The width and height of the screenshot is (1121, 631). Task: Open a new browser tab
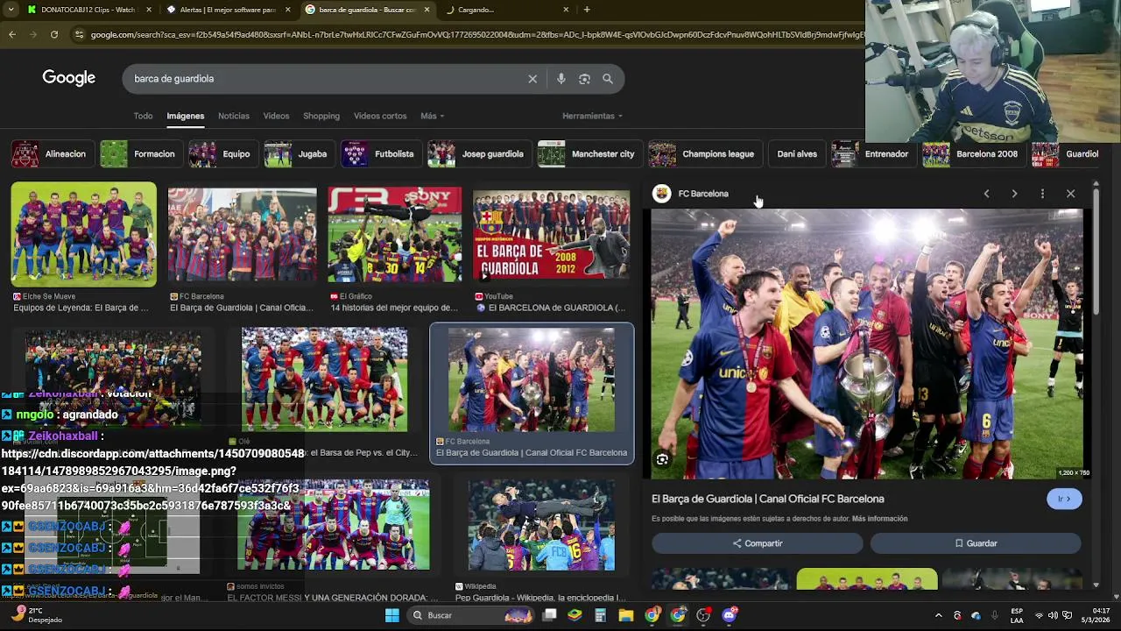[587, 10]
